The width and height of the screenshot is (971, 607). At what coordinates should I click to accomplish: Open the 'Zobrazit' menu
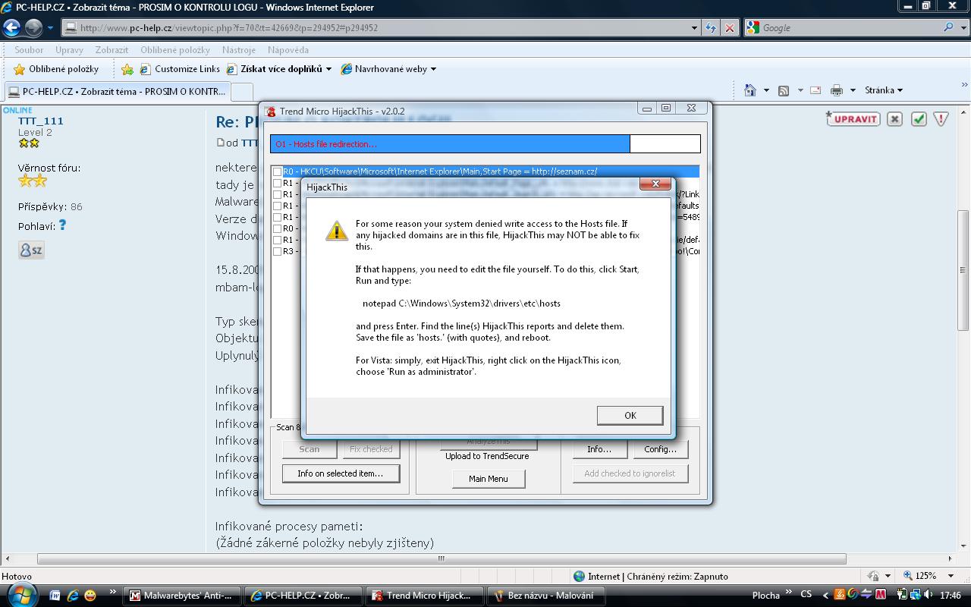tap(112, 50)
